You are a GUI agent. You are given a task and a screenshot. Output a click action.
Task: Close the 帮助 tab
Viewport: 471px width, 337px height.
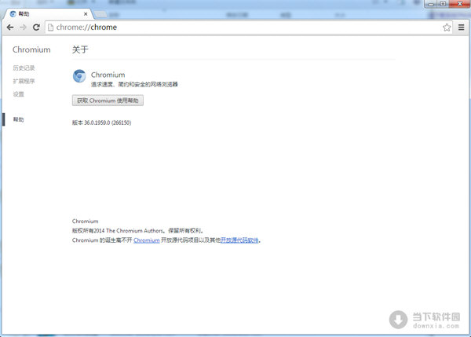86,14
